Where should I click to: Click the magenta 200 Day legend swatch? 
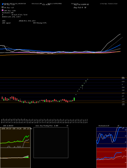pos(3,10)
